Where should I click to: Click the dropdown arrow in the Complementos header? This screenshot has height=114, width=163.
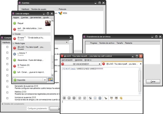coord(67,42)
